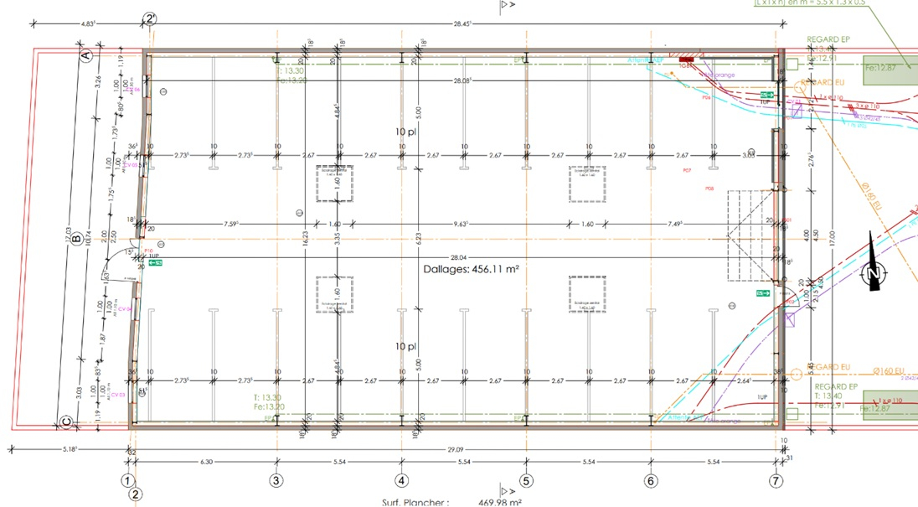Select the dashed staircase symbol
This screenshot has height=507, width=918.
752,235
